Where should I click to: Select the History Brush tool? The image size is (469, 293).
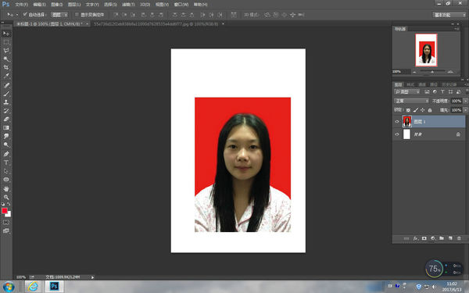[6, 111]
